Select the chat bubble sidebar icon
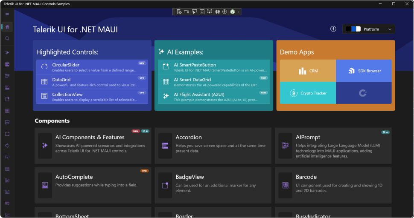The width and height of the screenshot is (414, 218). pyautogui.click(x=7, y=204)
